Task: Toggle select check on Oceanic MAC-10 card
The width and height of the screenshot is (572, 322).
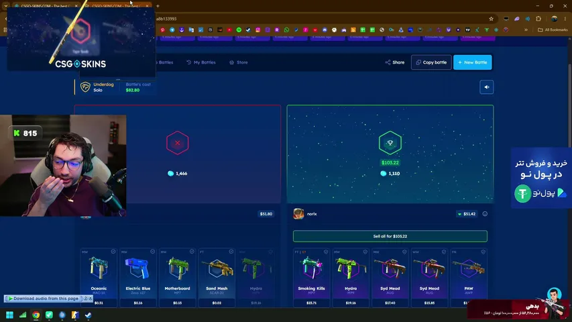Action: 113,252
